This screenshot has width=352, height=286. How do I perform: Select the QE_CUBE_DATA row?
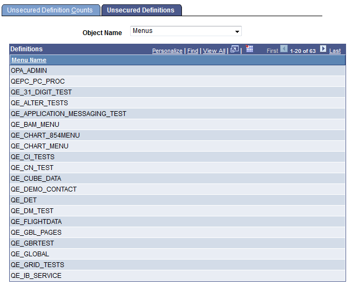pos(177,178)
